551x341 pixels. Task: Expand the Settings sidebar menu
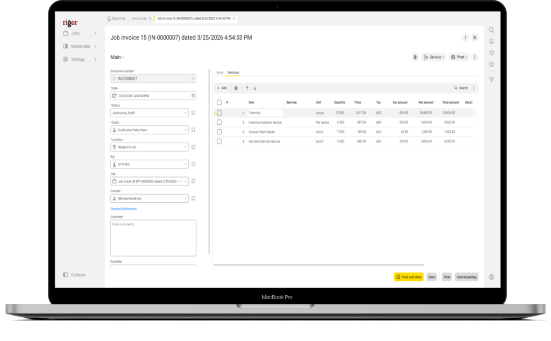click(x=80, y=59)
